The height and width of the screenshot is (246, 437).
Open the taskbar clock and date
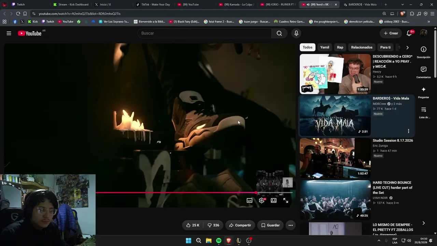click(x=421, y=241)
